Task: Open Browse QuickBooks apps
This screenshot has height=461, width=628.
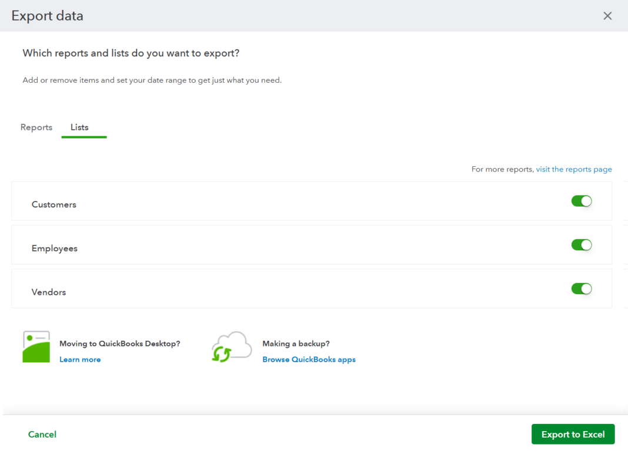Action: (x=309, y=359)
